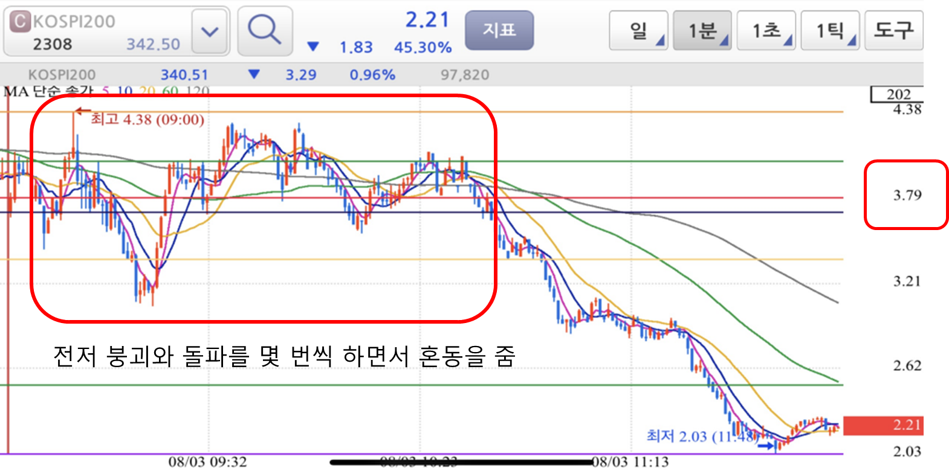Click the 202 box on price axis
The width and height of the screenshot is (949, 474).
(898, 94)
